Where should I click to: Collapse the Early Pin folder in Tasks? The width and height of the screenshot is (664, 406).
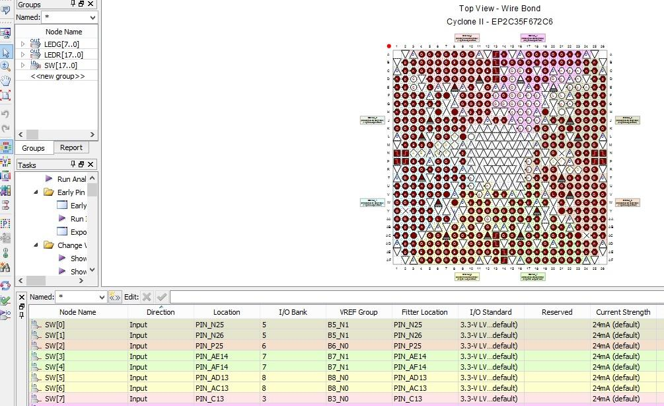pyautogui.click(x=36, y=192)
